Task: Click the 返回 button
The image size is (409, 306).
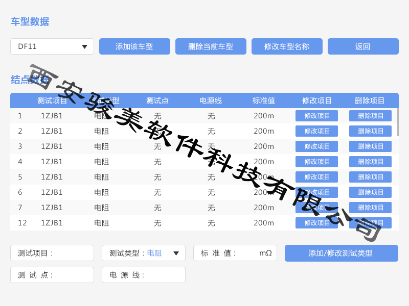Action: [363, 46]
